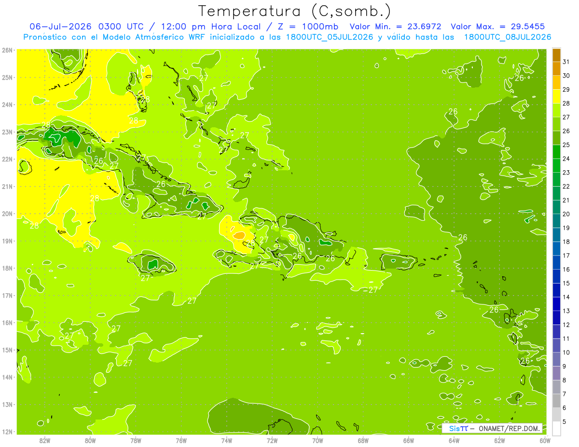Image resolution: width=579 pixels, height=447 pixels.
Task: Click the longitude label 70W
Action: pyautogui.click(x=317, y=440)
